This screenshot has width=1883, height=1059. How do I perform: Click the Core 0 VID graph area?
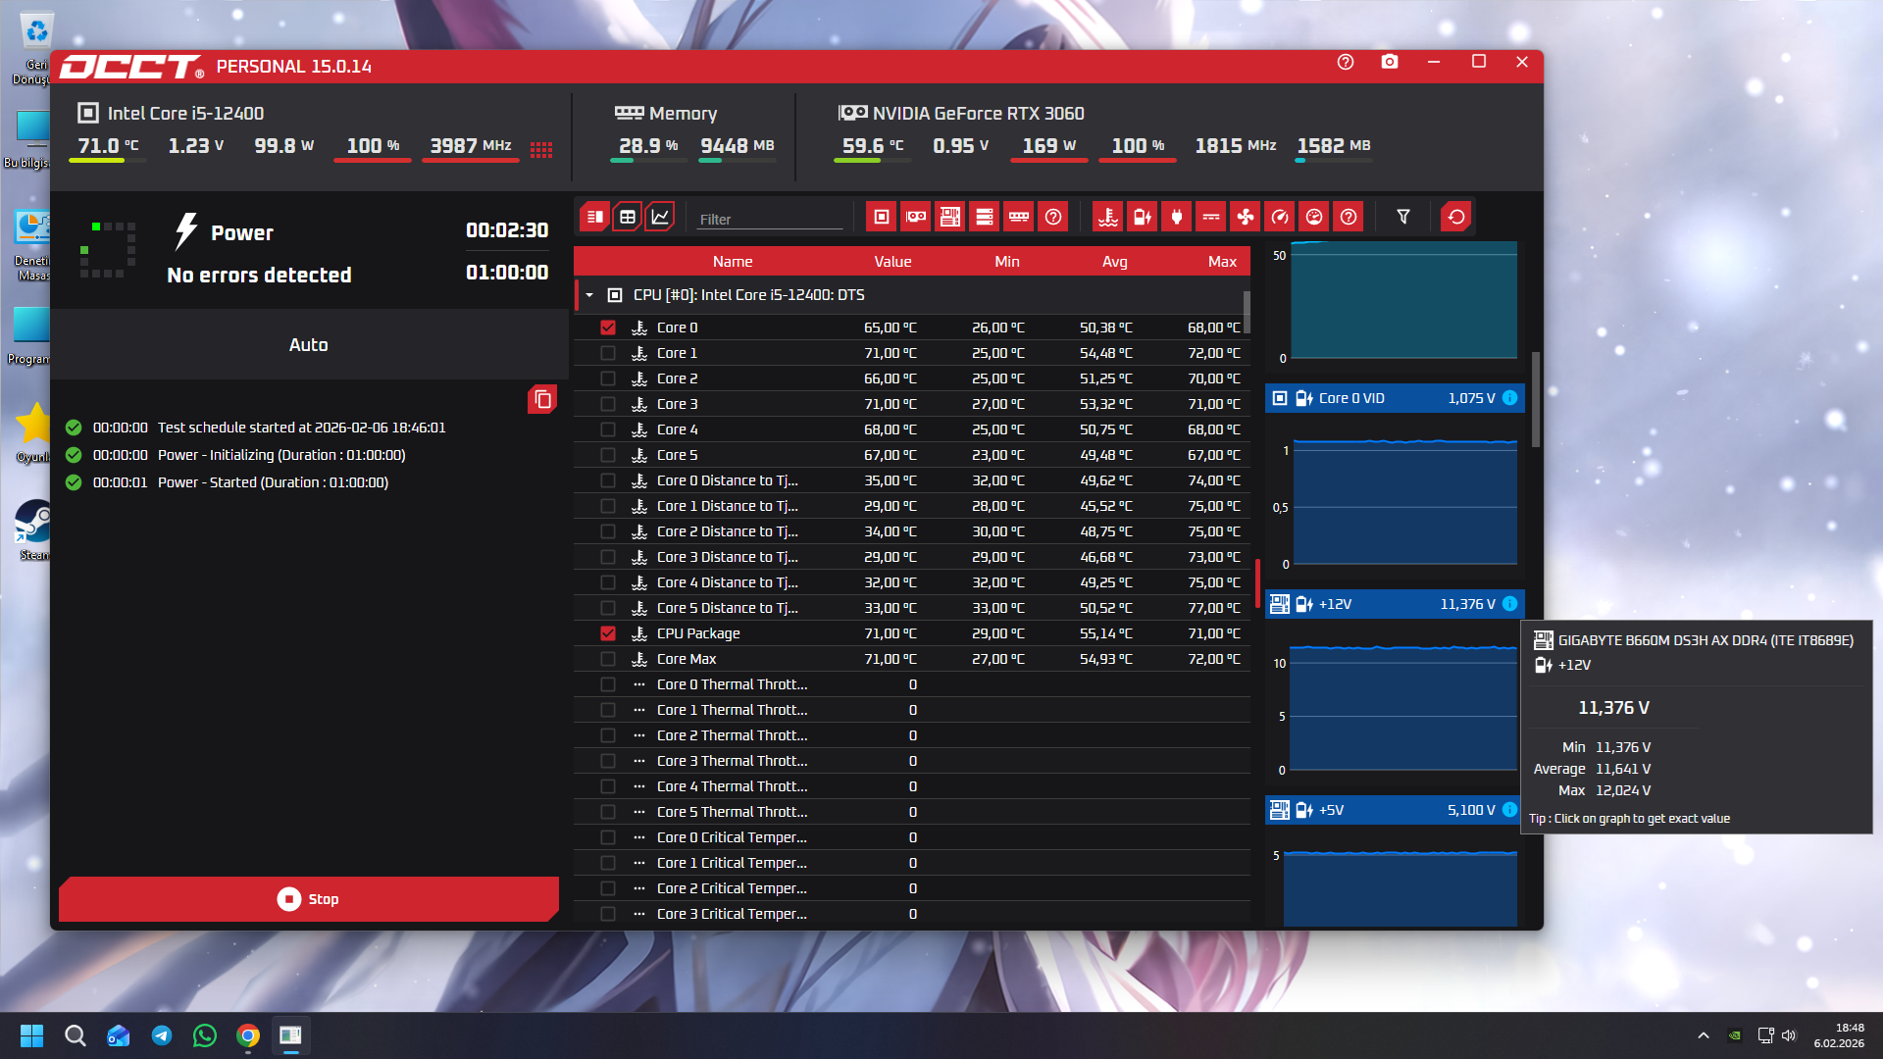tap(1404, 503)
